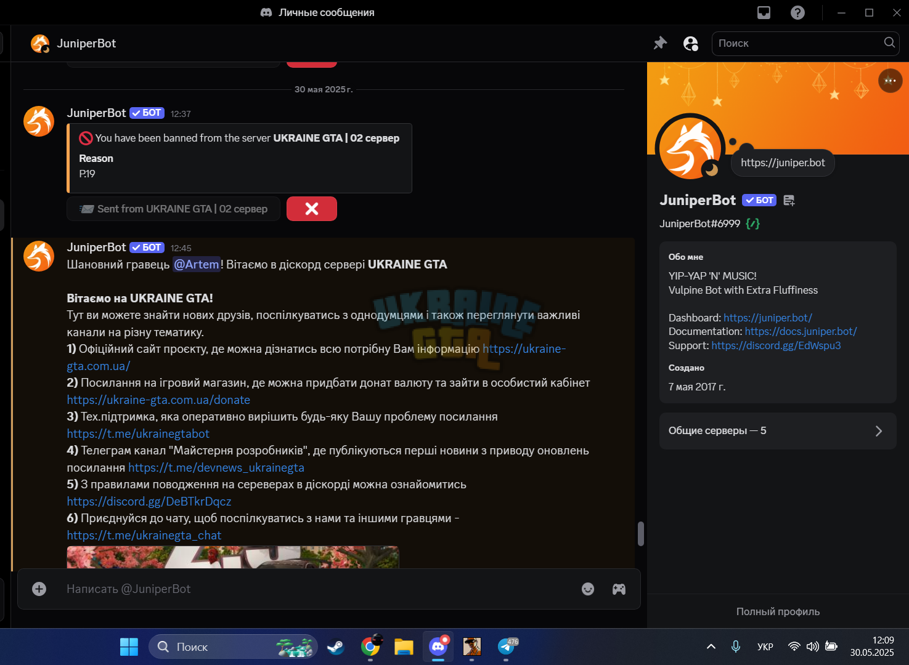Click the app commands icon beside profile БОТ badge
Viewport: 909px width, 665px height.
[789, 200]
